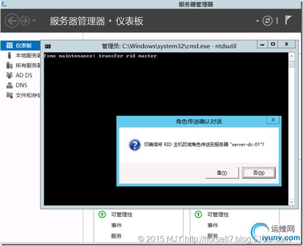303x246 pixels.
Task: Click the 所有服务器 icon
Action: click(10, 66)
